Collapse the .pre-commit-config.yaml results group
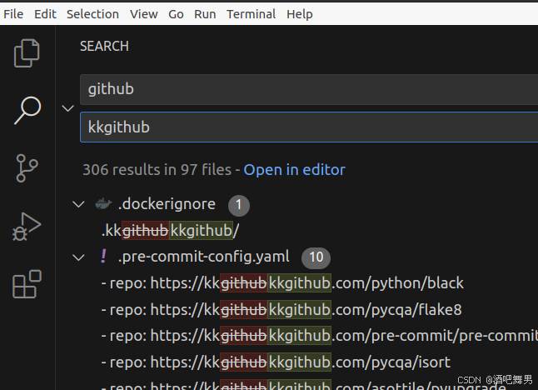 coord(78,257)
